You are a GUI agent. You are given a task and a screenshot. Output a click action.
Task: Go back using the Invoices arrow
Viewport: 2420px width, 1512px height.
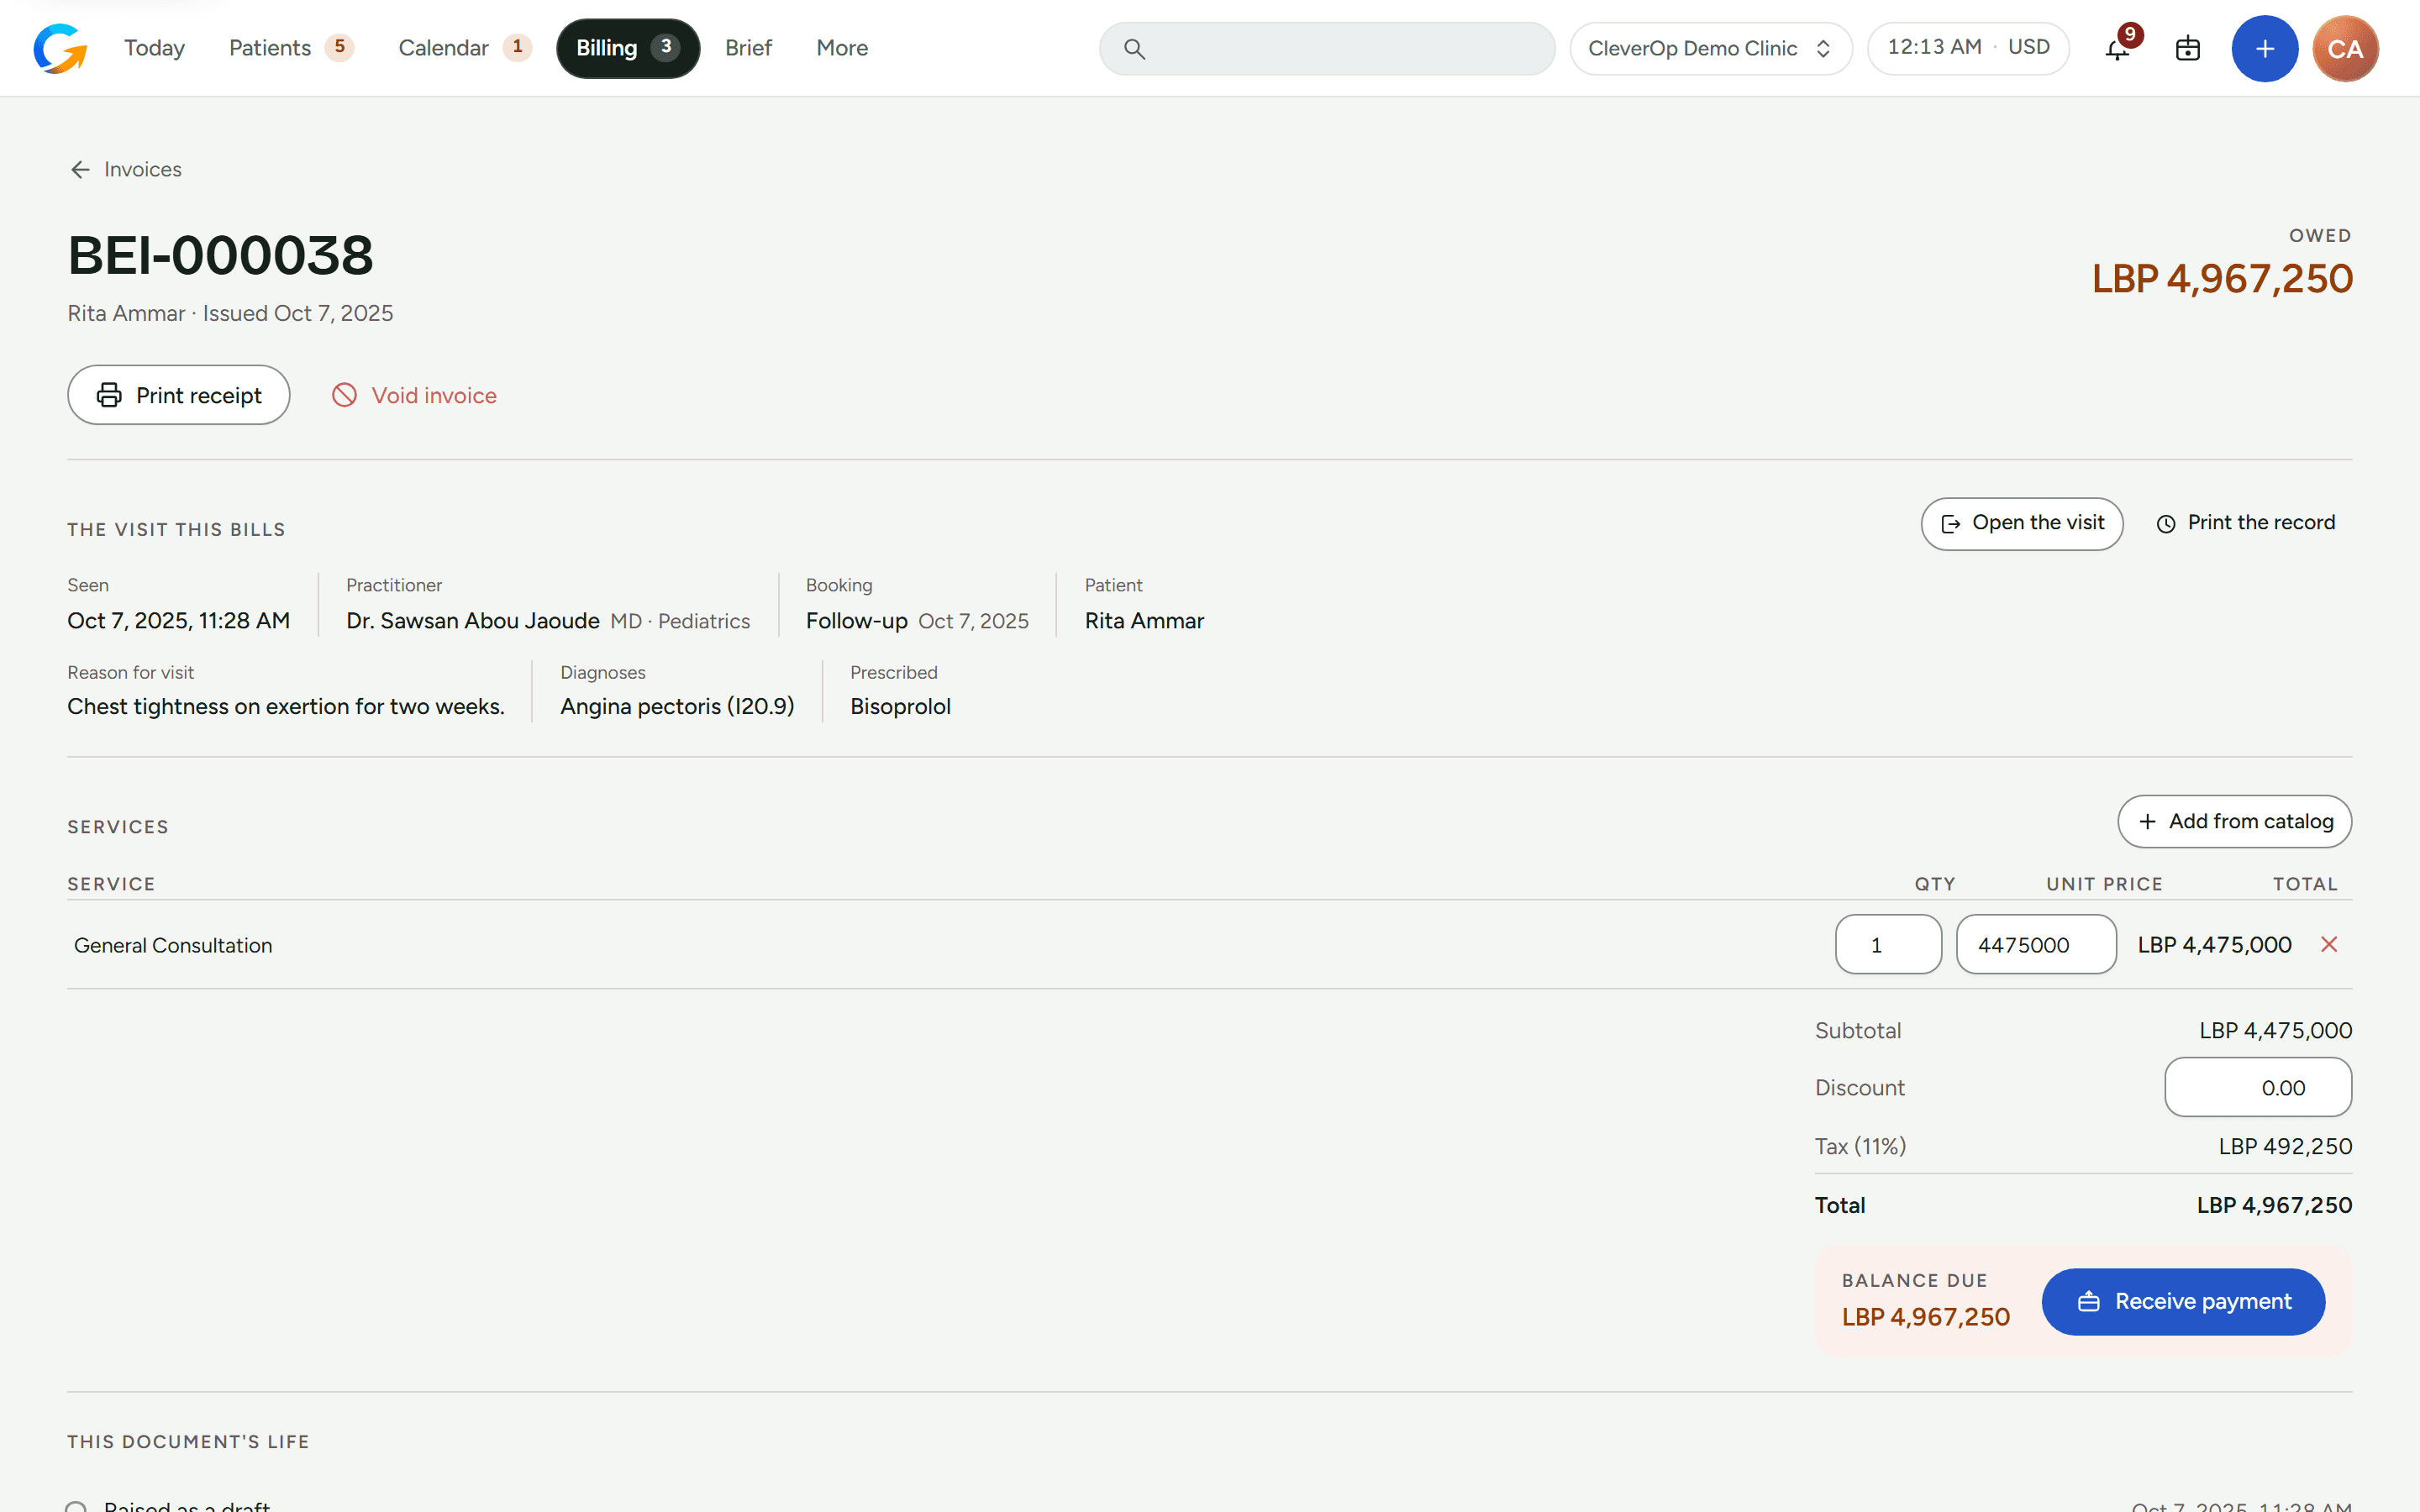[x=125, y=169]
